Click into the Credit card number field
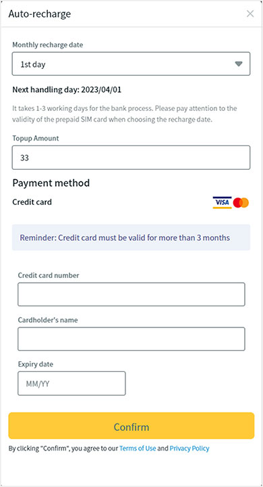Viewport: 263px width, 487px height. pos(131,294)
